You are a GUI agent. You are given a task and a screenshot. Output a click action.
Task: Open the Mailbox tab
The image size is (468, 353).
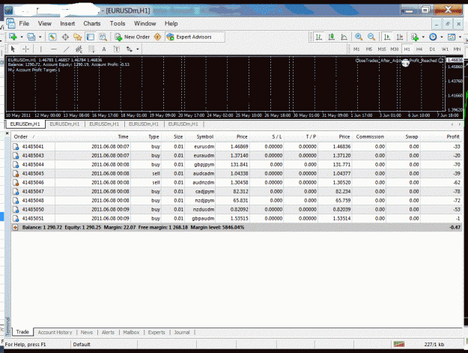[x=131, y=332]
